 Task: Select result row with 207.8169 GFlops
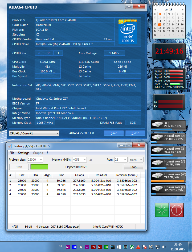[74, 181]
